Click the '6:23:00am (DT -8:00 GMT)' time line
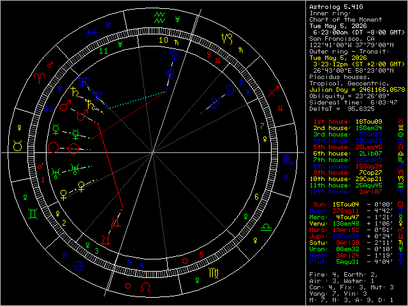Screen dimensions: 408x306 point(359,33)
